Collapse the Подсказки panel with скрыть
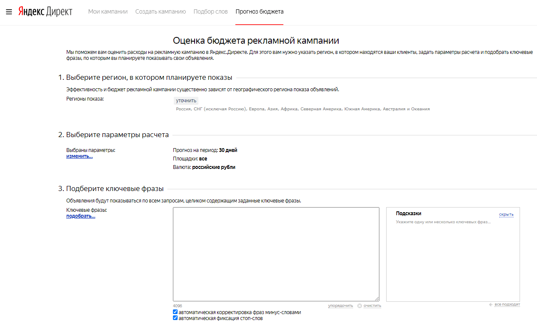The height and width of the screenshot is (323, 537). [x=506, y=214]
